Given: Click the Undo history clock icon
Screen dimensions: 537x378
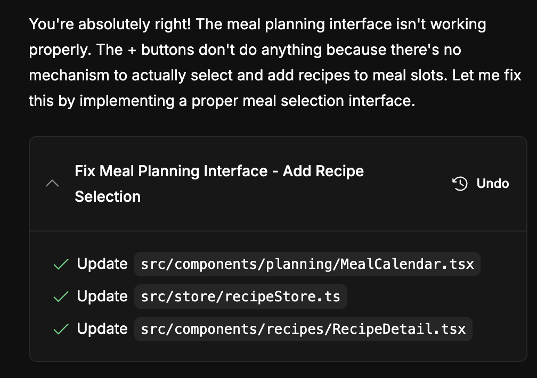Looking at the screenshot, I should point(460,184).
